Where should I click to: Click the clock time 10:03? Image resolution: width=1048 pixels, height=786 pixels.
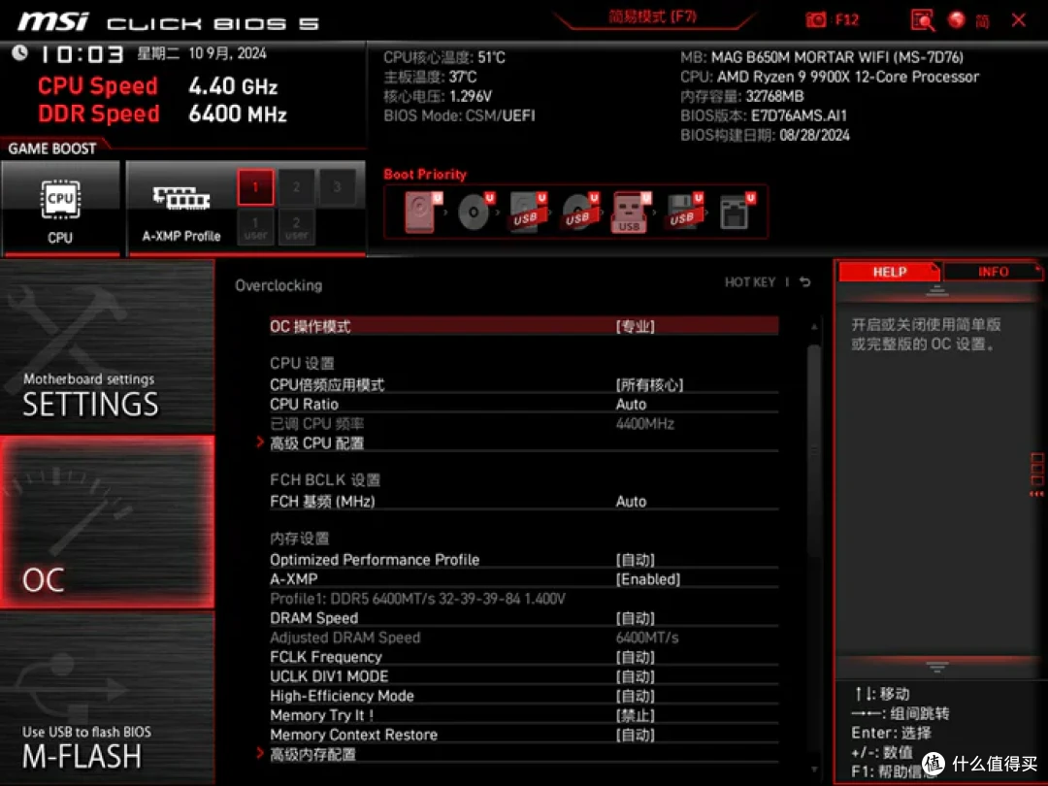[82, 54]
